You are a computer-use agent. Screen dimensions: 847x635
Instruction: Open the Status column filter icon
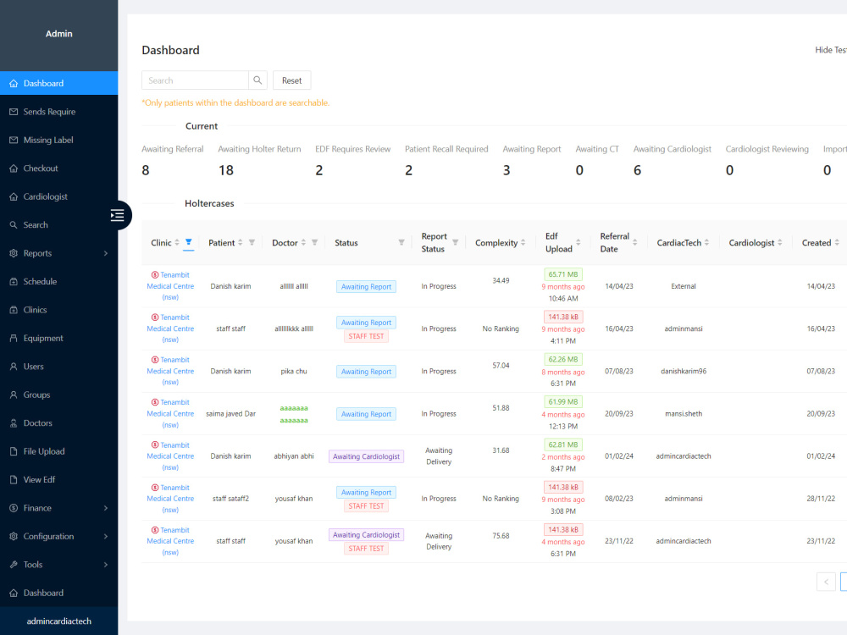pos(401,242)
